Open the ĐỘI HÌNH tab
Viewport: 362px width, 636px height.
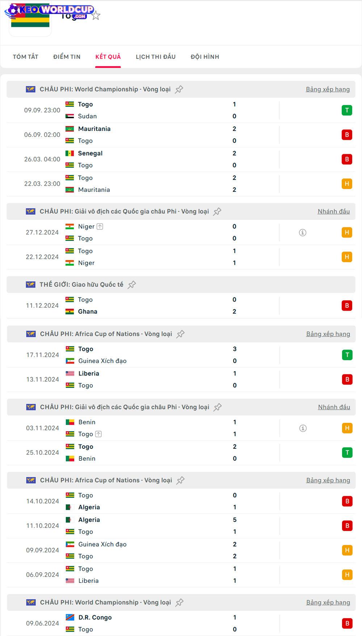click(x=205, y=57)
